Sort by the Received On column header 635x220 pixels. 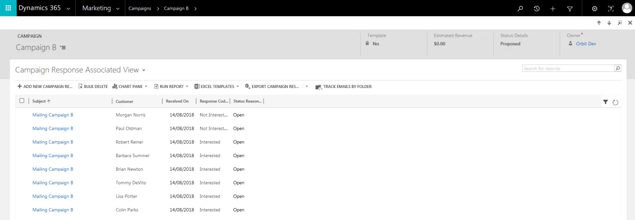click(x=177, y=101)
